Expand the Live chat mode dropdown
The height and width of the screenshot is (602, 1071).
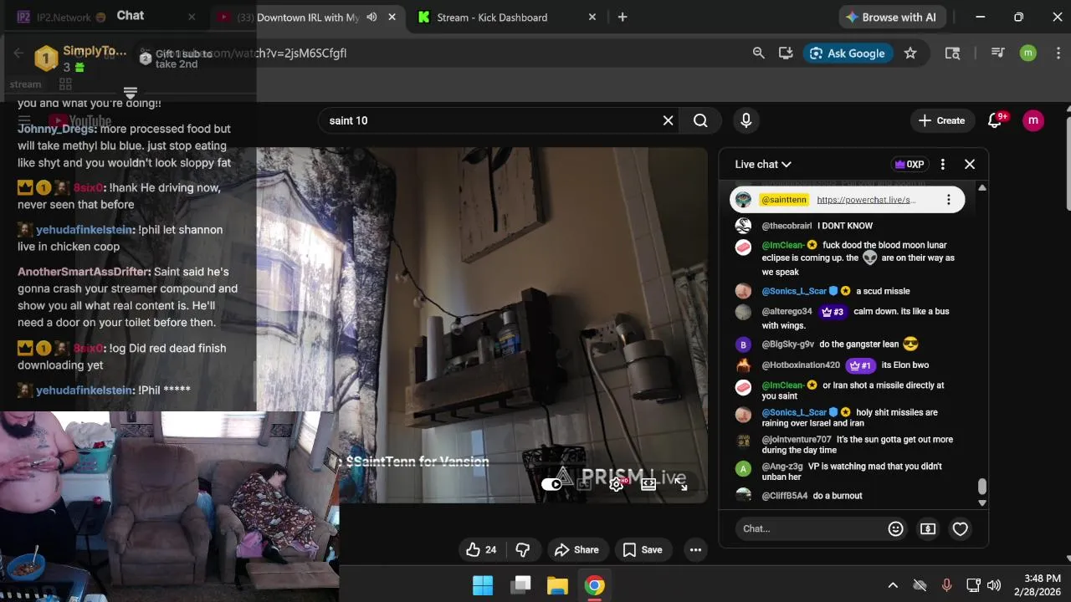pos(763,164)
